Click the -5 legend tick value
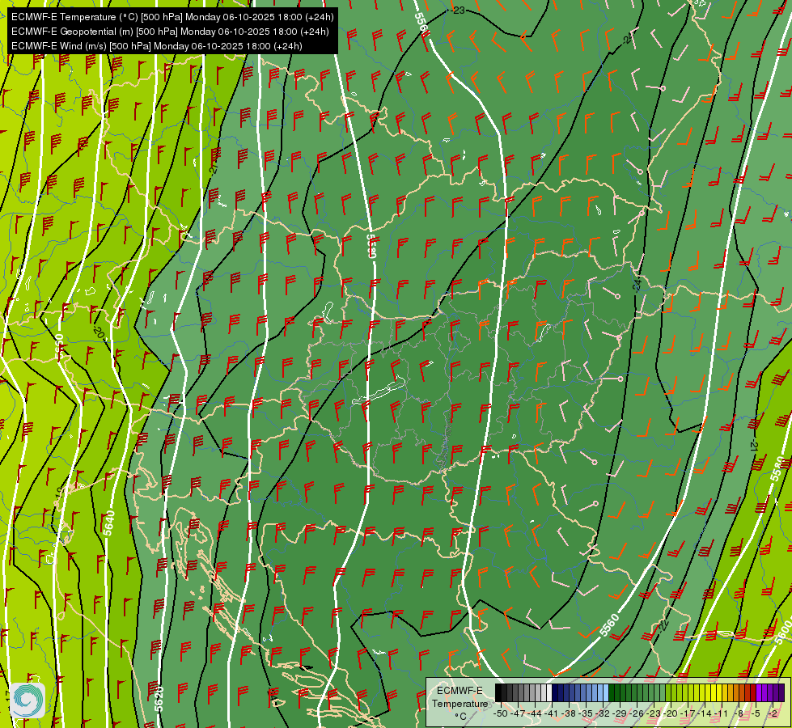792x728 pixels. click(x=755, y=713)
